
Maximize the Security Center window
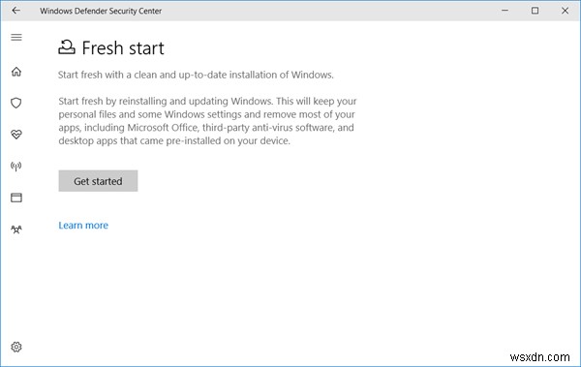coord(535,11)
